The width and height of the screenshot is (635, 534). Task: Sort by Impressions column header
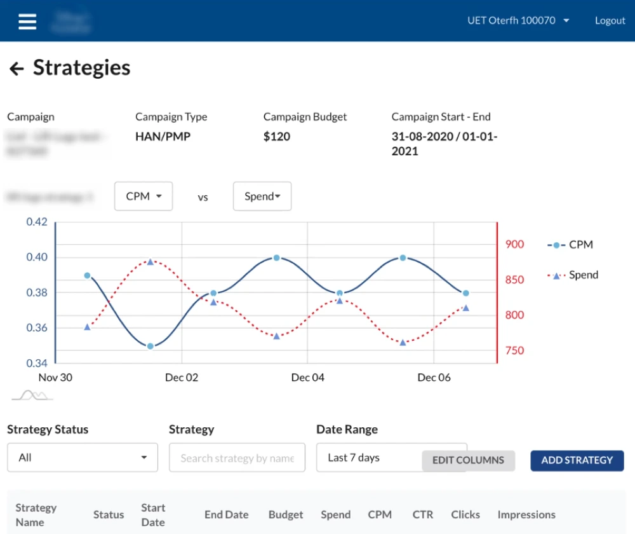526,514
